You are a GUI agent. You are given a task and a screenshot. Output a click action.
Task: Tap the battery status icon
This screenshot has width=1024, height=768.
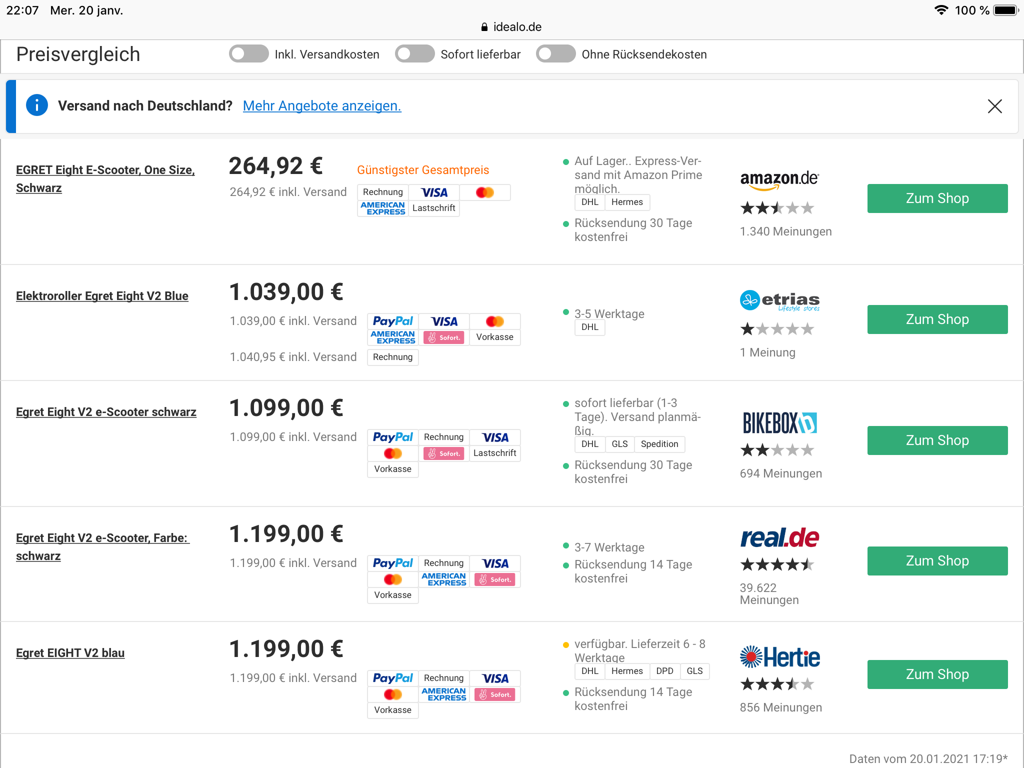point(1005,10)
